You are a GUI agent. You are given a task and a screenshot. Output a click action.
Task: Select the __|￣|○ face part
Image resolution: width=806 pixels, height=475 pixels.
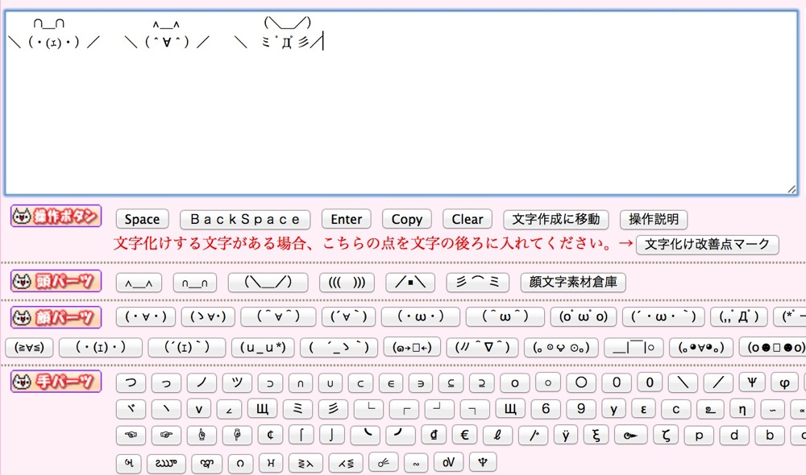click(634, 348)
